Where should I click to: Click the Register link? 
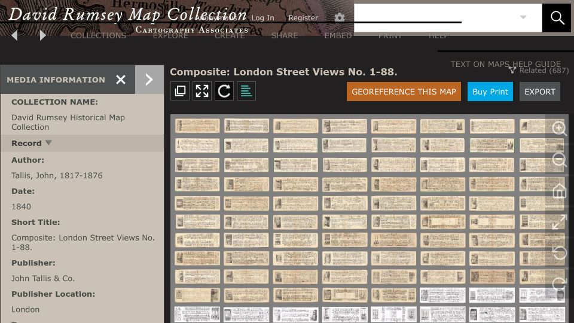tap(303, 17)
